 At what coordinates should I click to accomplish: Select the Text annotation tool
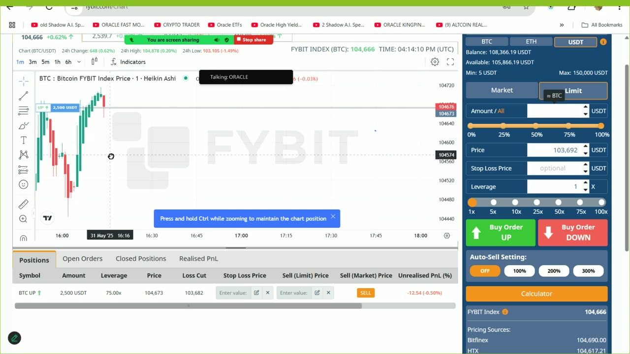click(23, 140)
